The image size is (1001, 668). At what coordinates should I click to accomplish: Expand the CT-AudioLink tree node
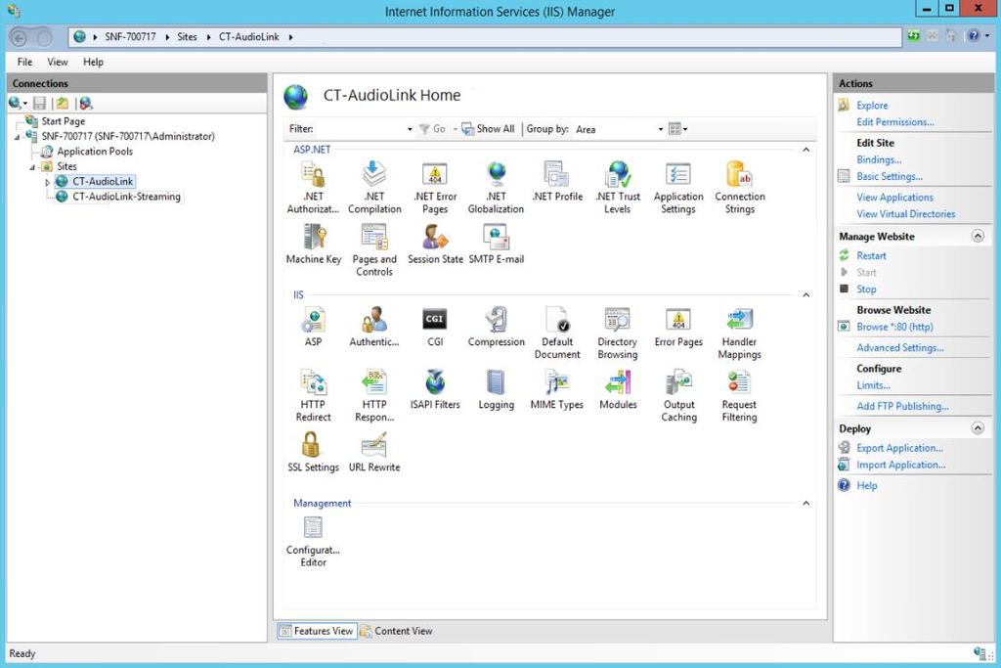(47, 182)
